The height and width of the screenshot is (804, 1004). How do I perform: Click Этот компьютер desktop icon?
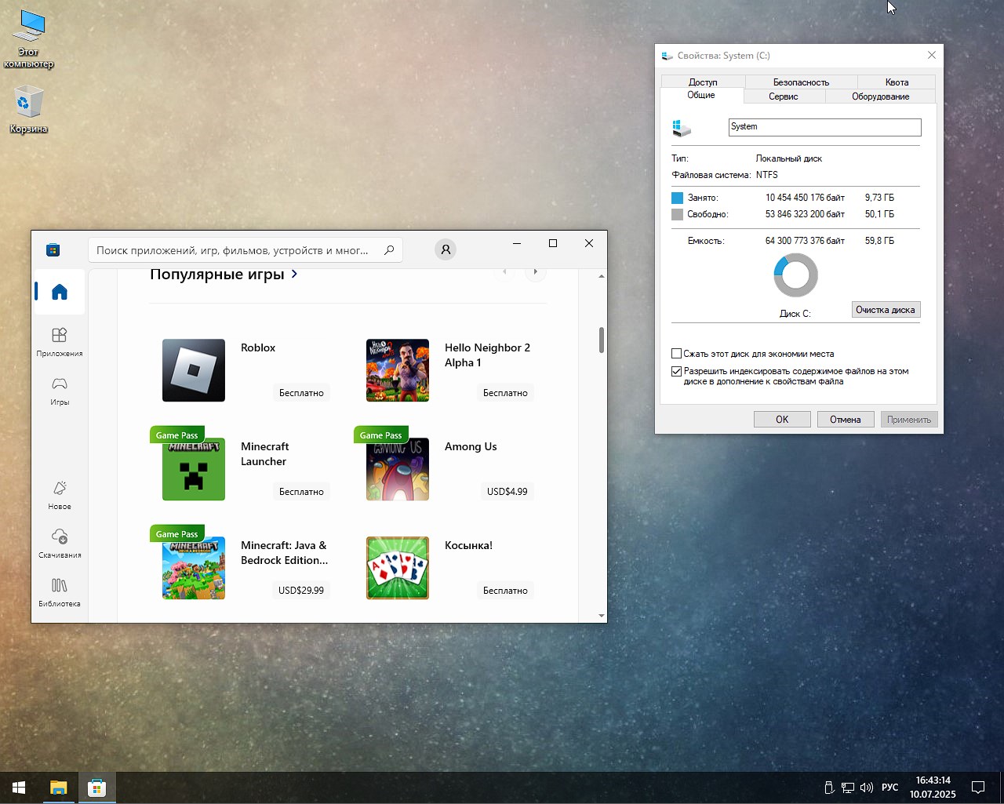point(29,39)
